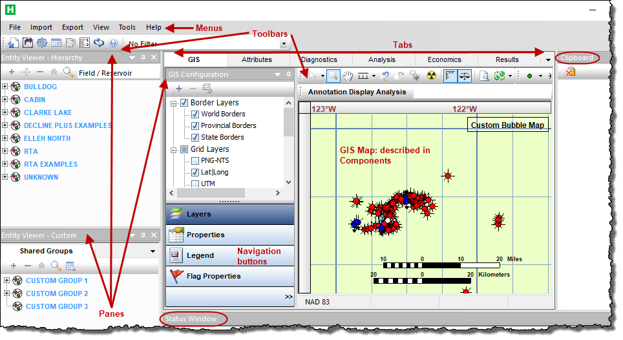623x340 pixels.
Task: Click the calendar grid icon in main toolbar
Action: [x=56, y=43]
